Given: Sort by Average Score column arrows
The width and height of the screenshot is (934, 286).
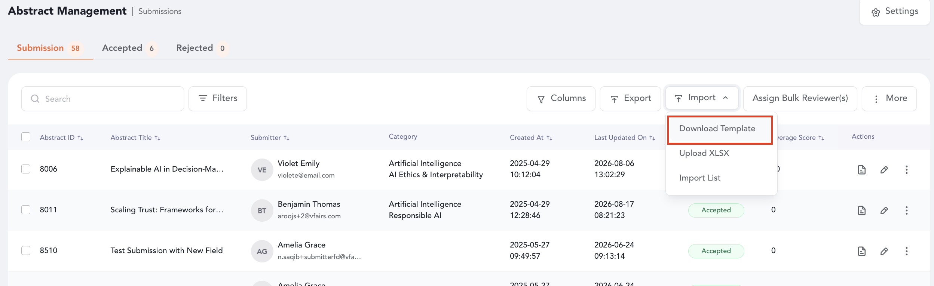Looking at the screenshot, I should coord(821,138).
